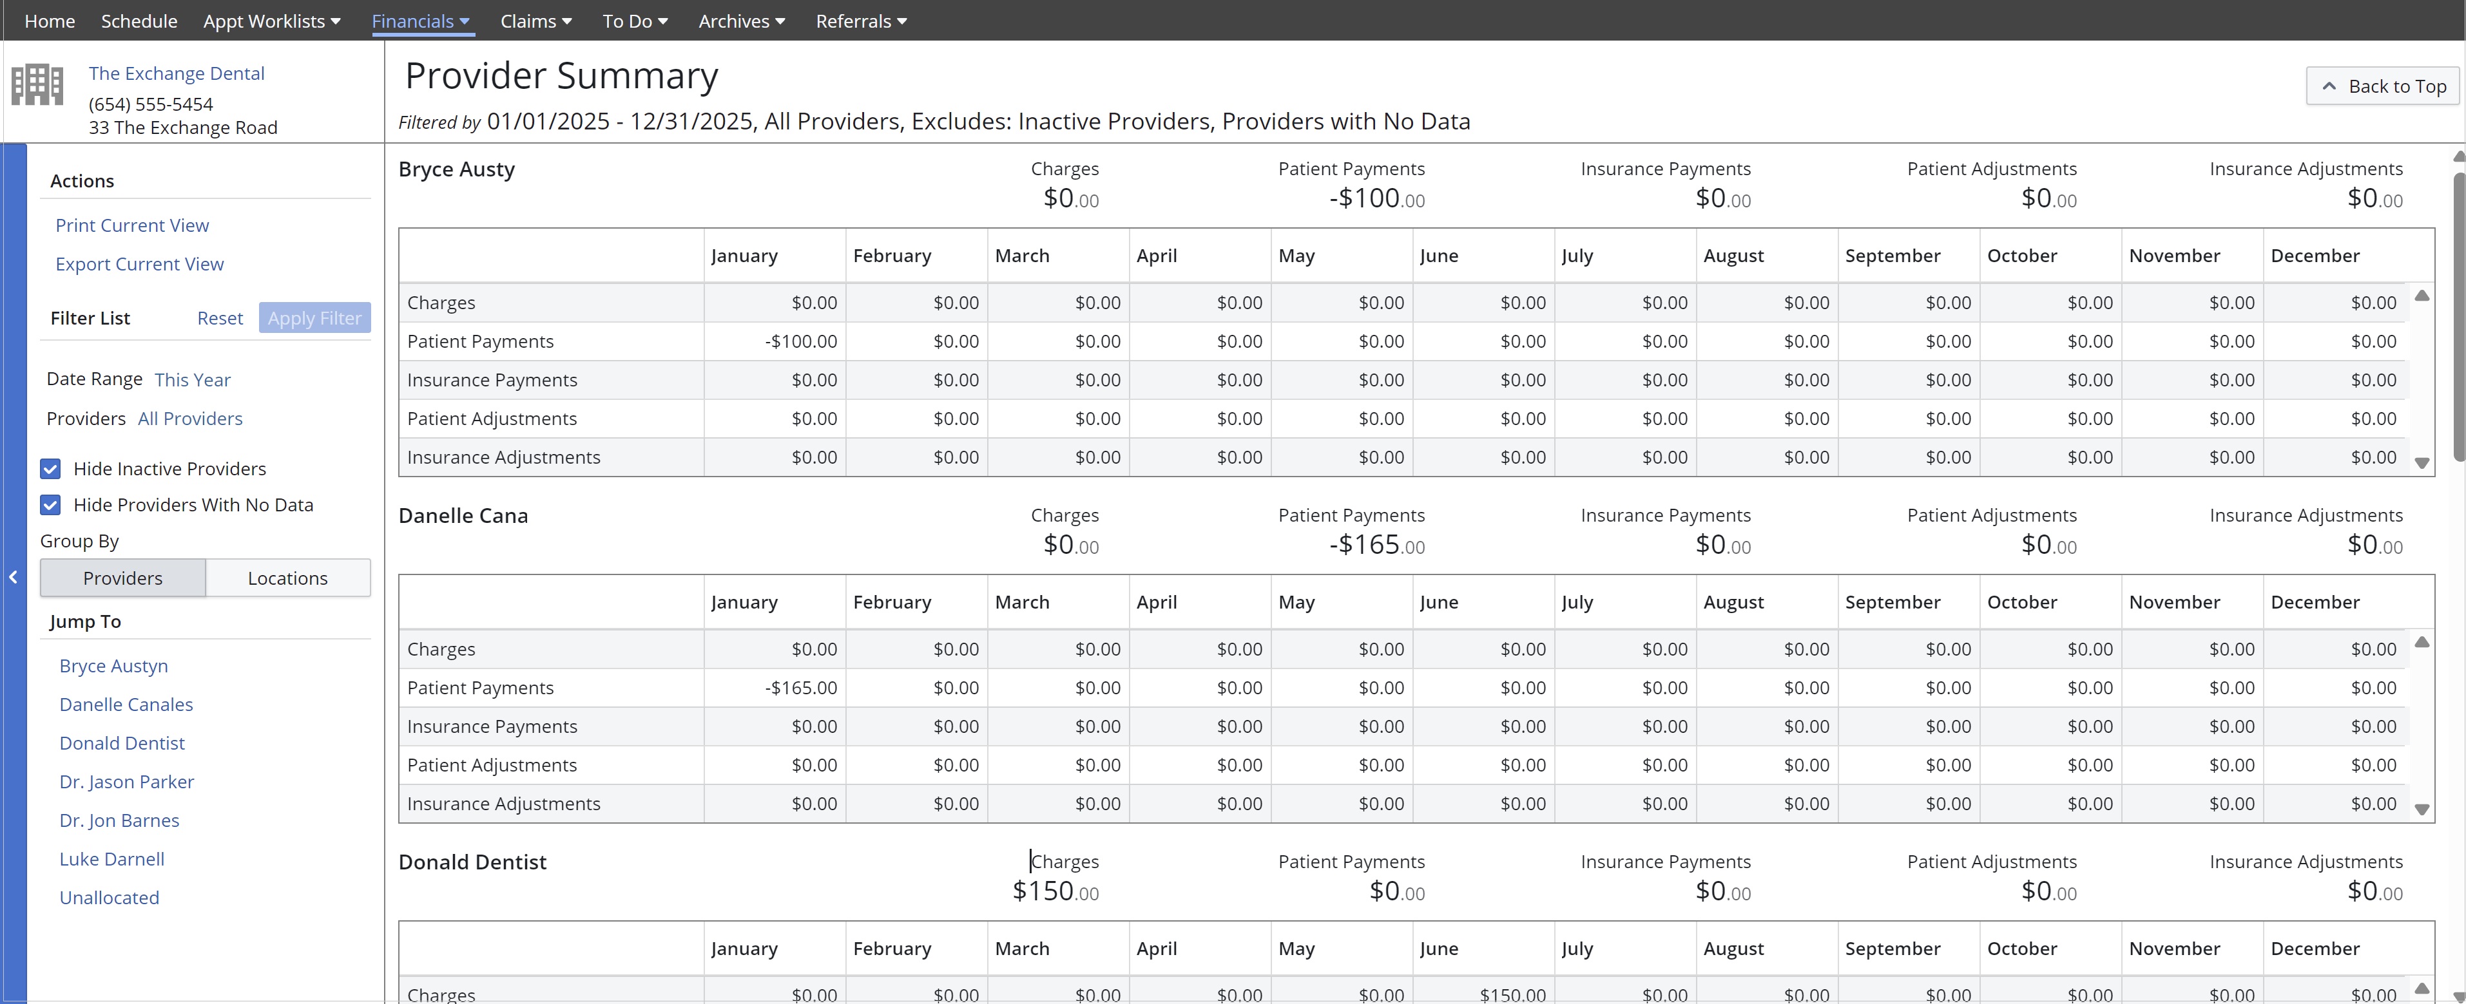Select the Bryce Austy provider heading

(457, 169)
